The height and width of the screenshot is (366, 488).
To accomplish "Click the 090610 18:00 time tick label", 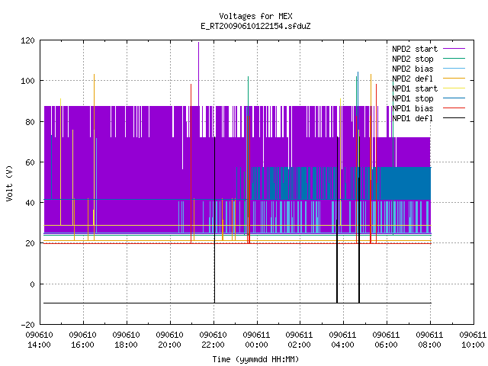I will point(126,340).
